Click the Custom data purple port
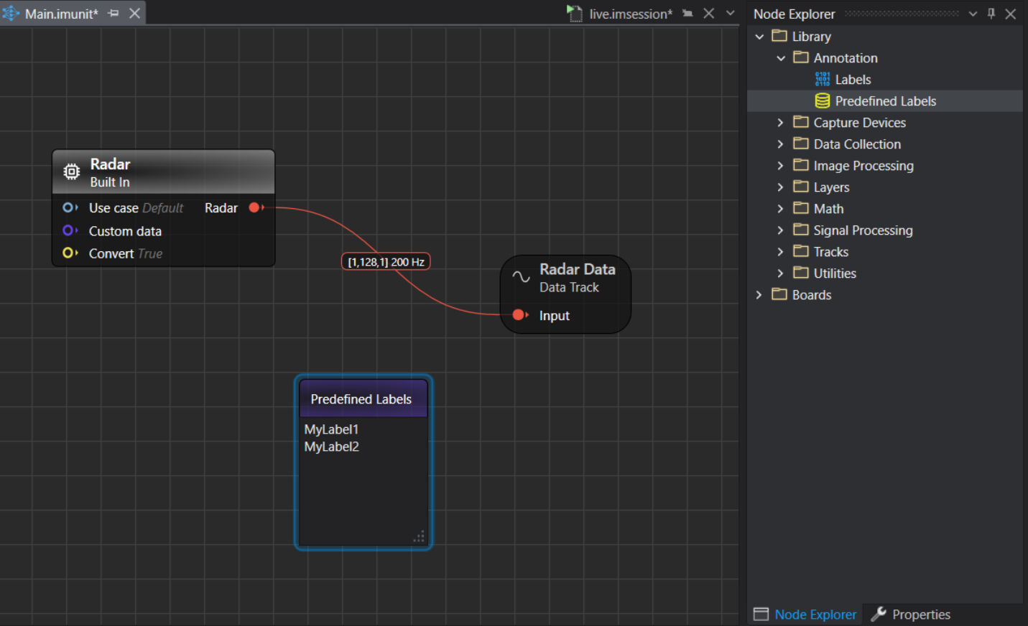 pos(68,230)
